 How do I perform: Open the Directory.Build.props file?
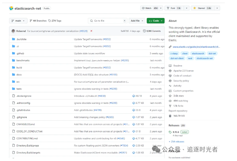[28, 145]
